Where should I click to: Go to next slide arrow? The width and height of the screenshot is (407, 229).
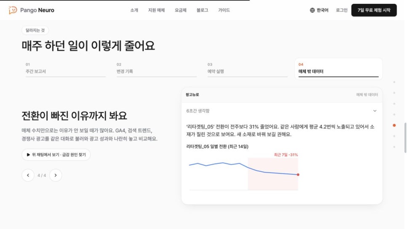(x=56, y=175)
